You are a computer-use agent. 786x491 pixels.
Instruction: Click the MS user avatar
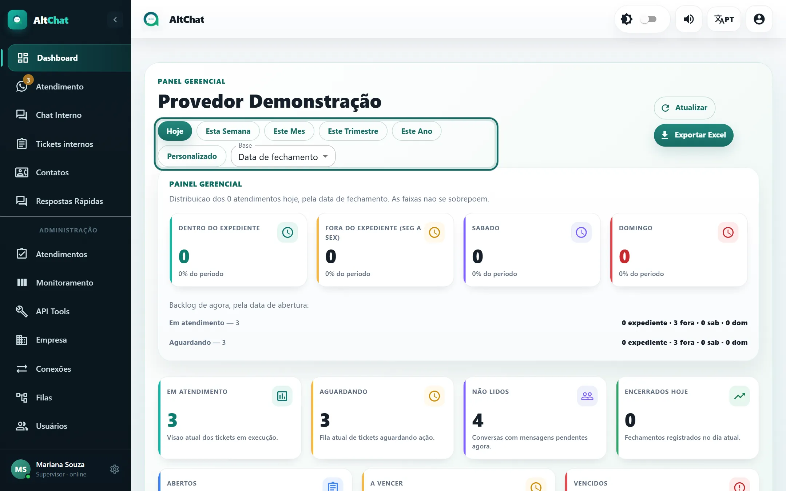point(21,469)
